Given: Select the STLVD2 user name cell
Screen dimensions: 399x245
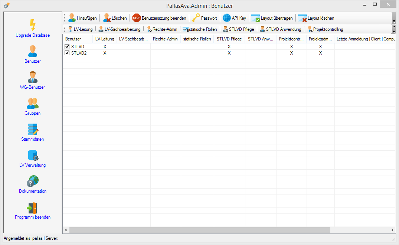Looking at the screenshot, I should [79, 53].
